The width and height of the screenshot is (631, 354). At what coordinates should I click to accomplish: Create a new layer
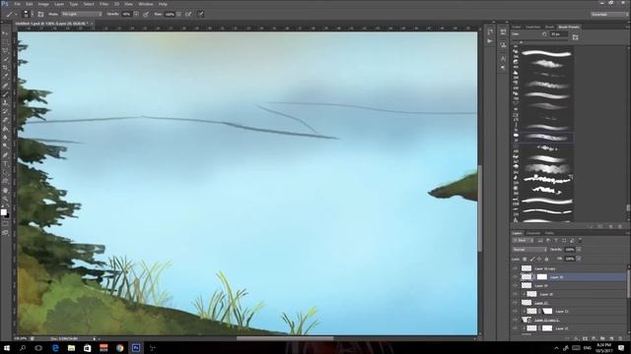[x=611, y=338]
